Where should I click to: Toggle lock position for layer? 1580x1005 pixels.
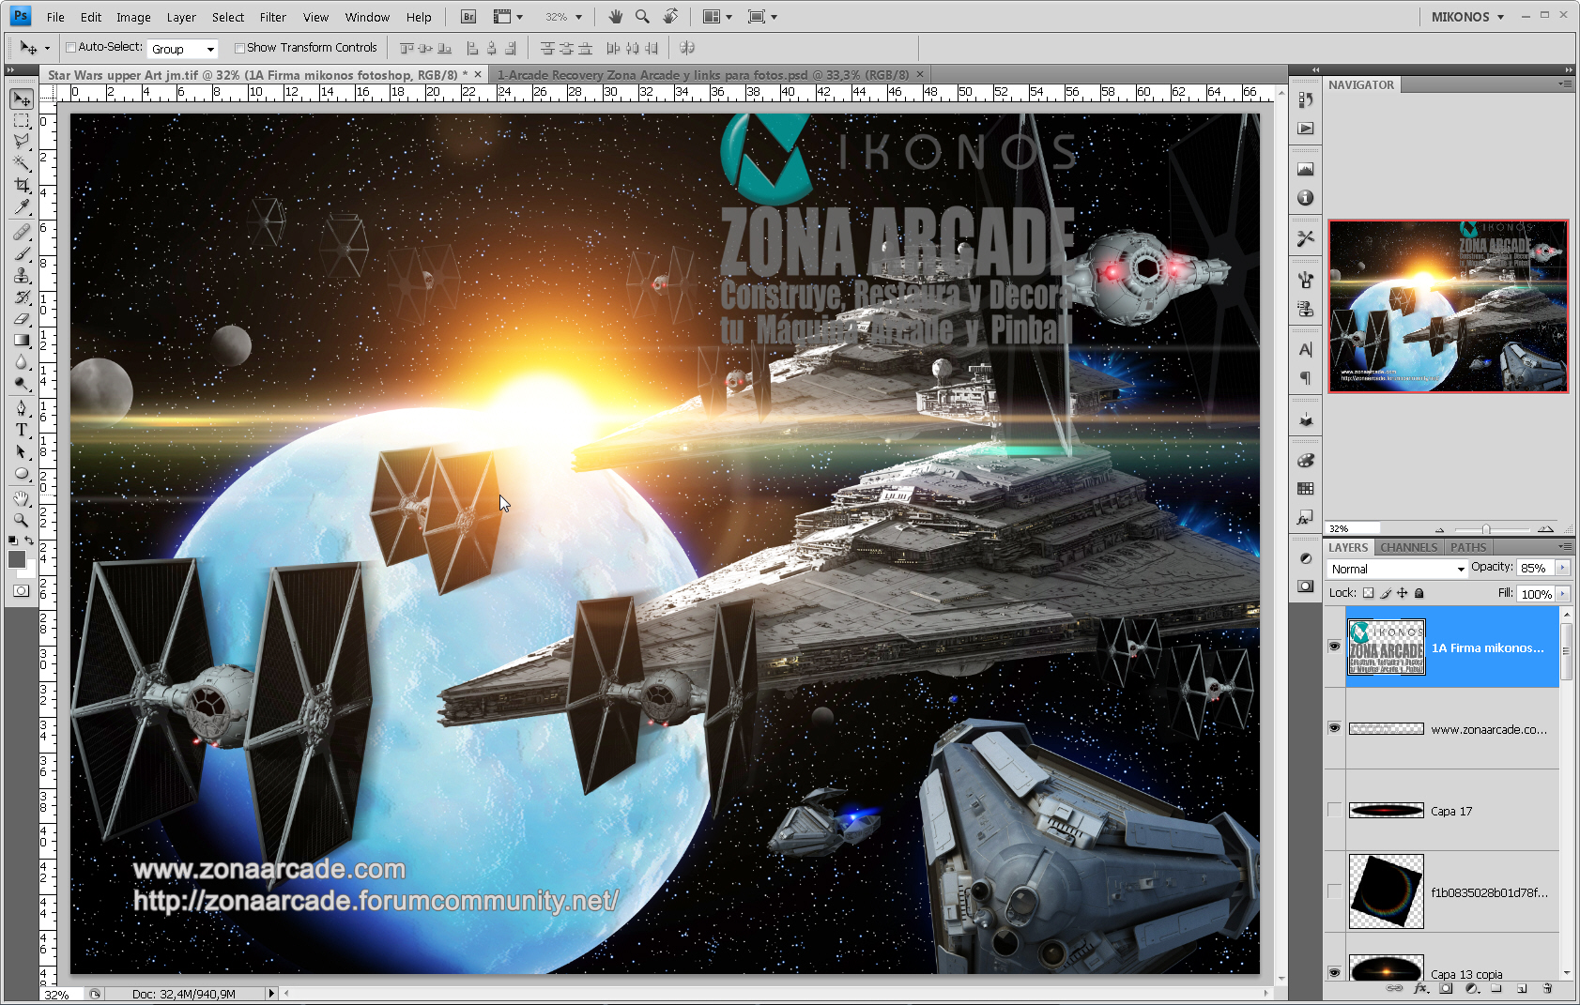click(1403, 593)
